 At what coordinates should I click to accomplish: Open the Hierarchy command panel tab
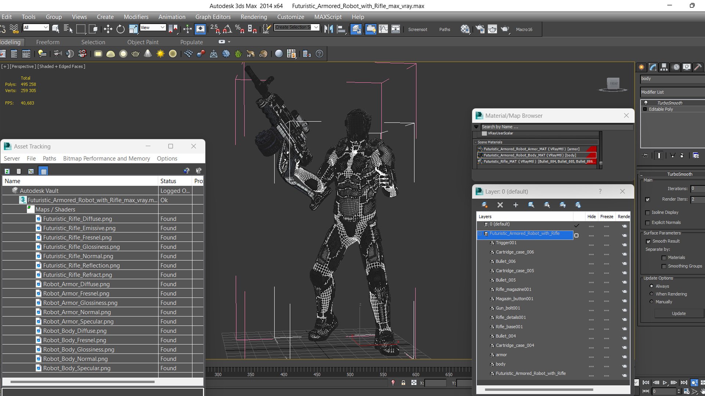click(664, 67)
